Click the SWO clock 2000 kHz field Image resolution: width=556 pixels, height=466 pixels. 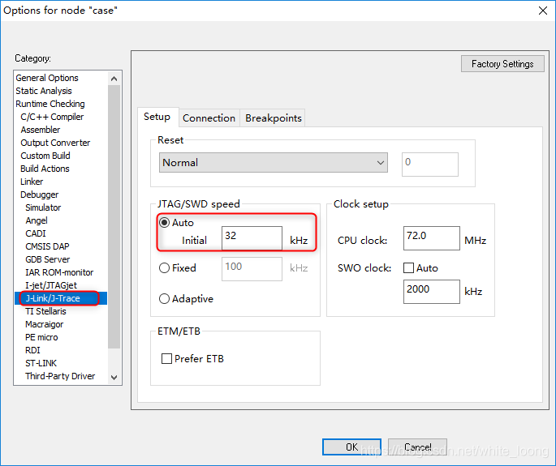(x=432, y=292)
